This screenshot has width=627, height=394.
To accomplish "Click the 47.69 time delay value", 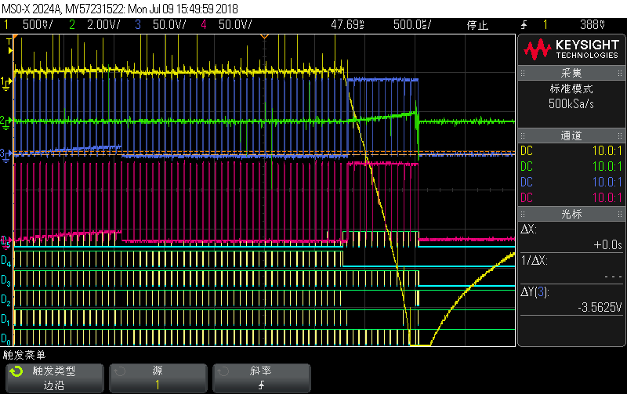I will 347,25.
